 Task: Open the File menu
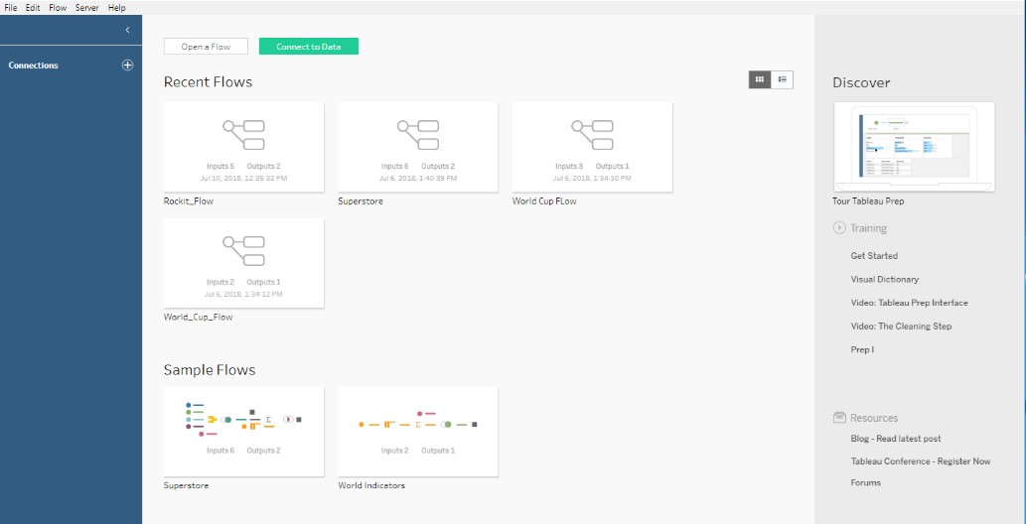(11, 8)
